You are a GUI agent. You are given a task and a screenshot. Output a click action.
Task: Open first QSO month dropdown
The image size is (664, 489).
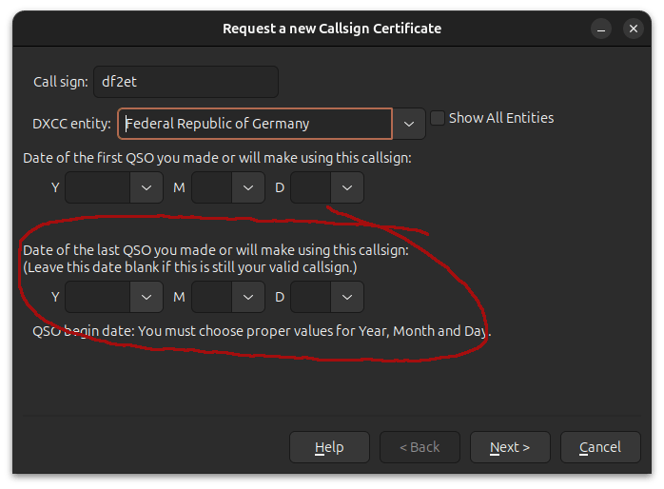point(248,187)
